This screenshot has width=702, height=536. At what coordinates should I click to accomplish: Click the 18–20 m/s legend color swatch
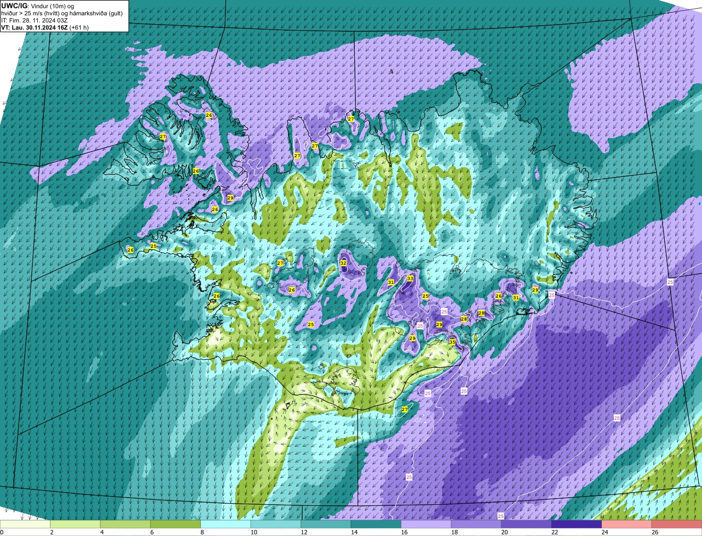click(x=477, y=524)
